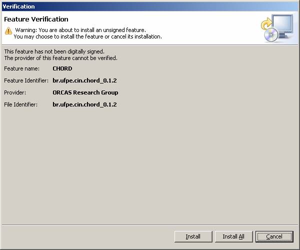The height and width of the screenshot is (250, 300).
Task: Cancel the feature installation
Action: [274, 236]
